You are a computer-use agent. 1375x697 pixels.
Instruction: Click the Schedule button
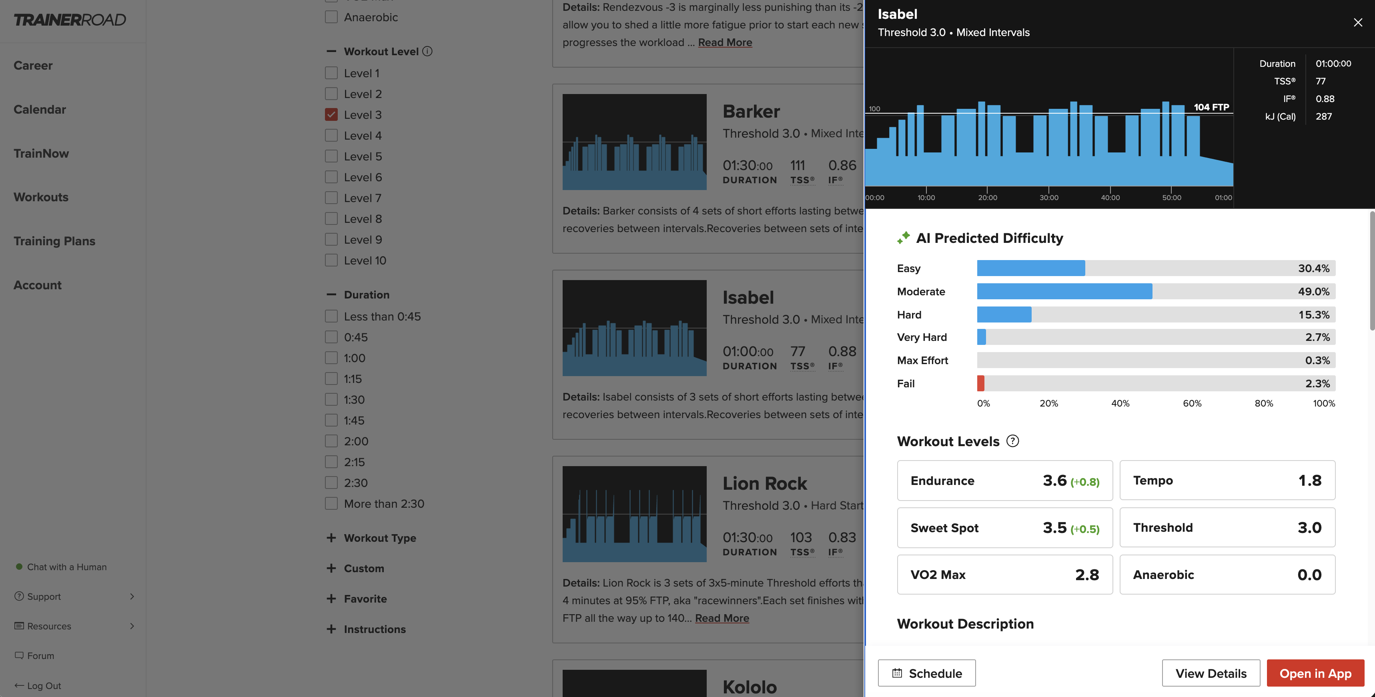927,673
